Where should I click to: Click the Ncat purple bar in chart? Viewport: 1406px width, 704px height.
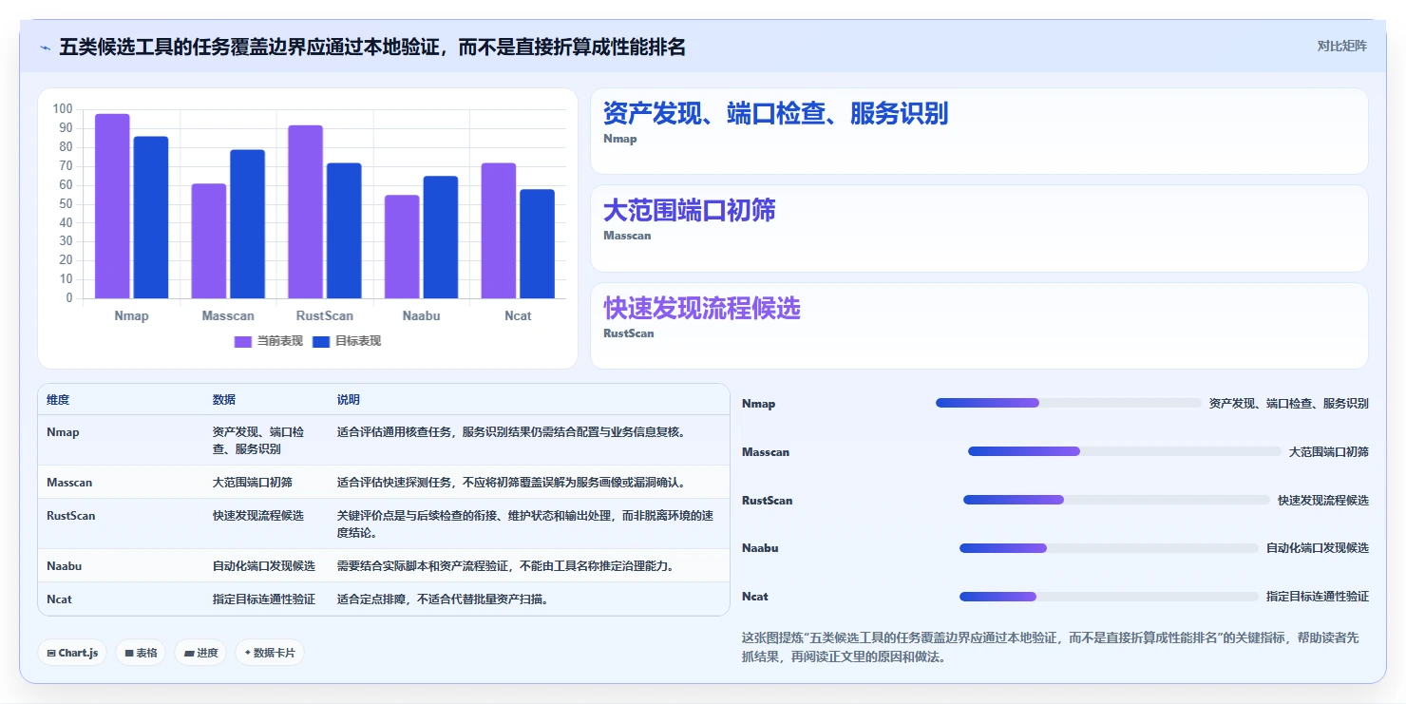499,231
